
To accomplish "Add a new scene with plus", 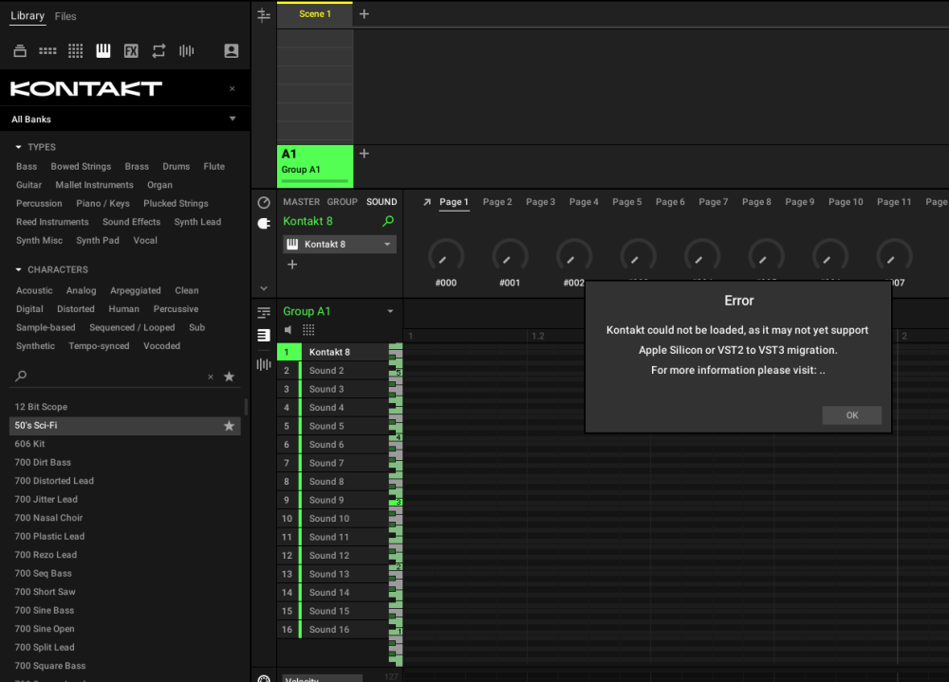I will pyautogui.click(x=363, y=14).
